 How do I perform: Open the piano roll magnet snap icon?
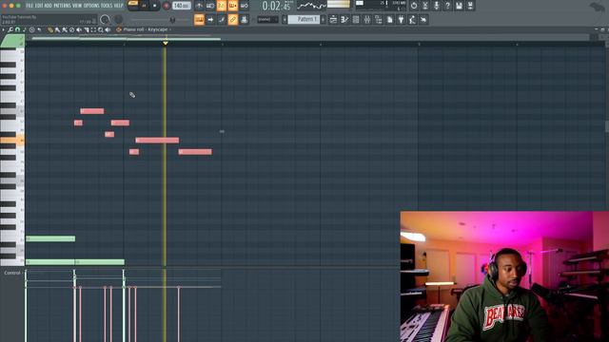pyautogui.click(x=17, y=29)
